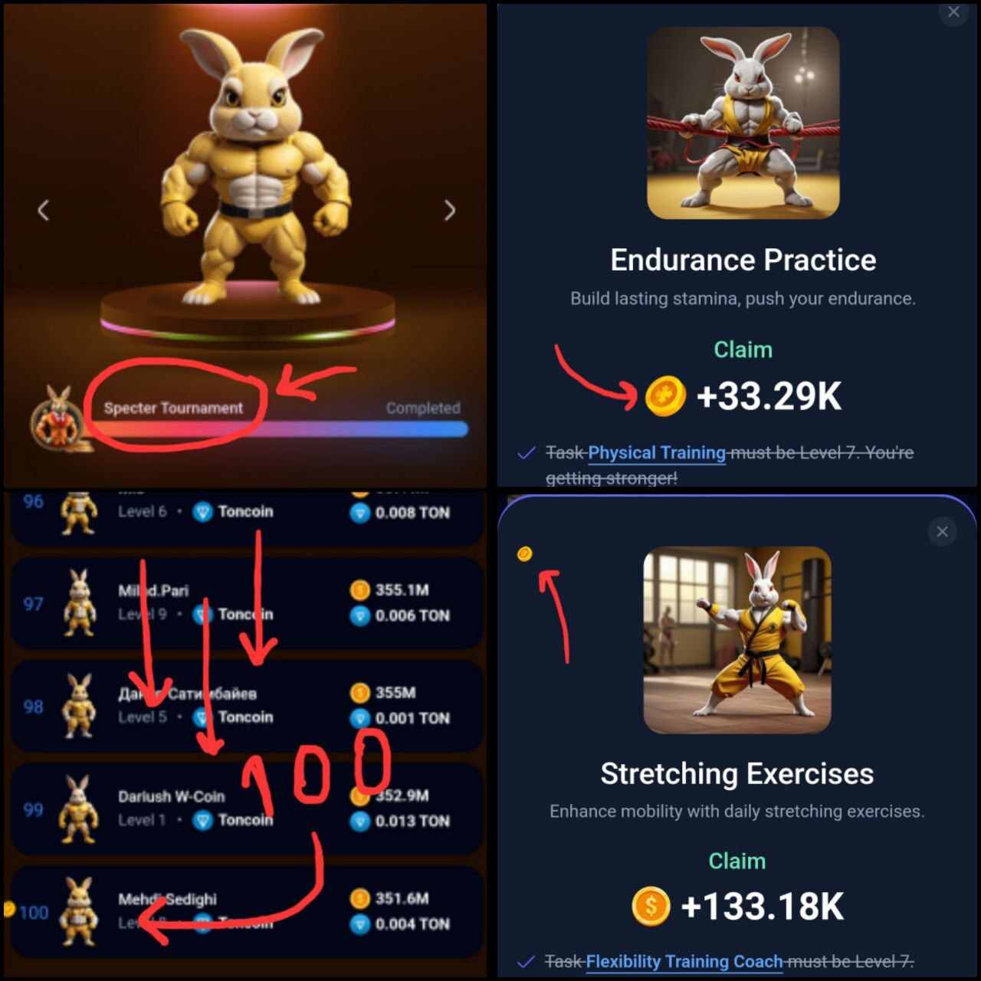
Task: Open the Flexibility Training Coach task link
Action: tap(684, 961)
